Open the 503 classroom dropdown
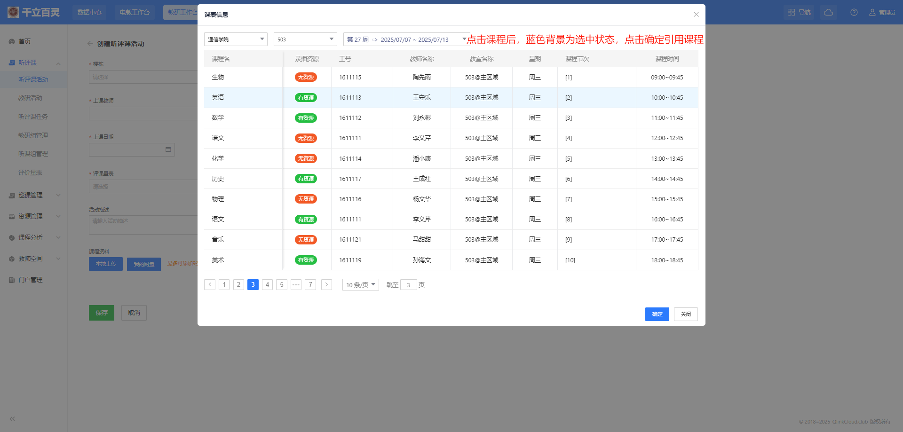 305,39
